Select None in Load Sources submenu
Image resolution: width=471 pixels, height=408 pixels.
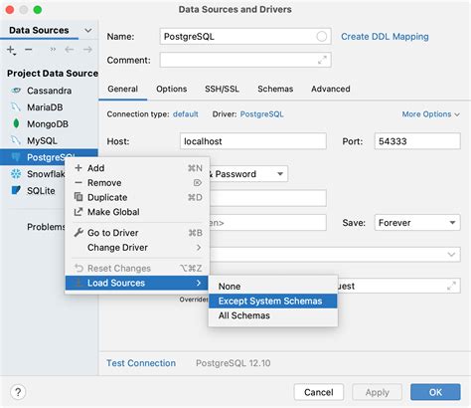273,287
